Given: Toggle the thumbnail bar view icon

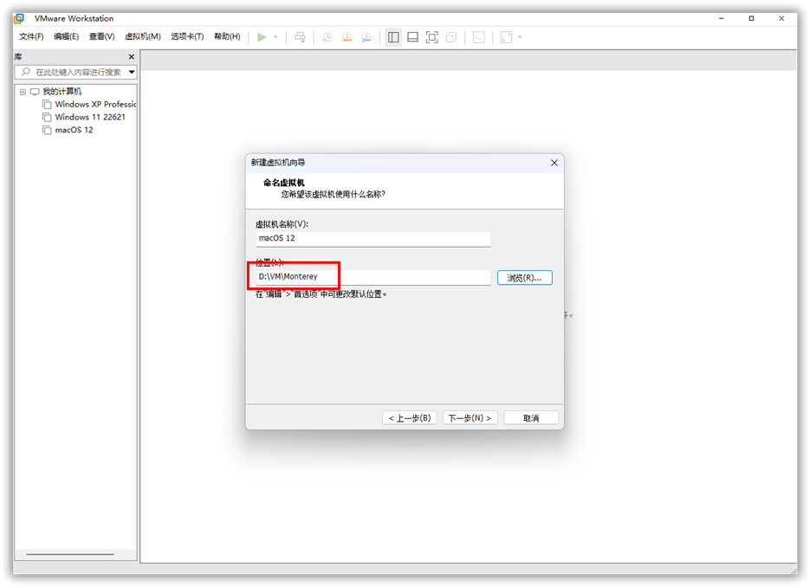Looking at the screenshot, I should [x=412, y=37].
